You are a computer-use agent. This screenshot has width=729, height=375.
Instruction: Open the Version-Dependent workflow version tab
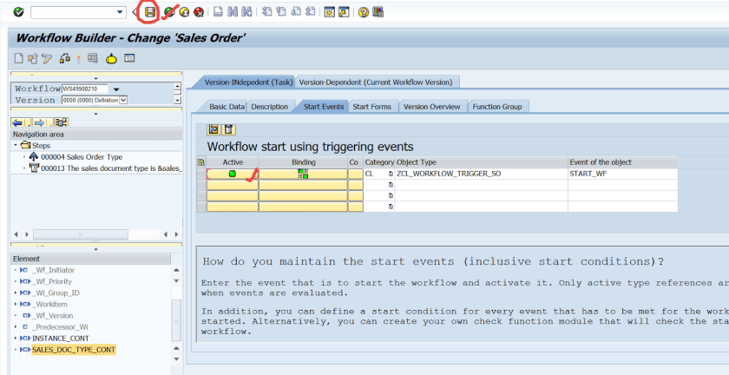378,82
